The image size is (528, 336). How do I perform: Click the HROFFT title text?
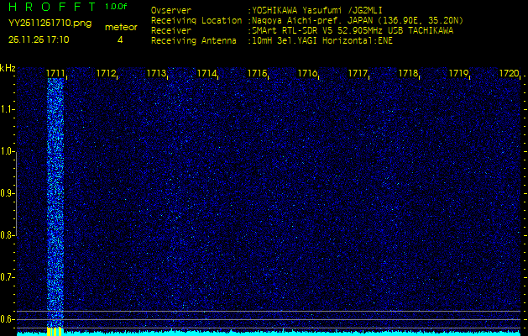click(52, 7)
